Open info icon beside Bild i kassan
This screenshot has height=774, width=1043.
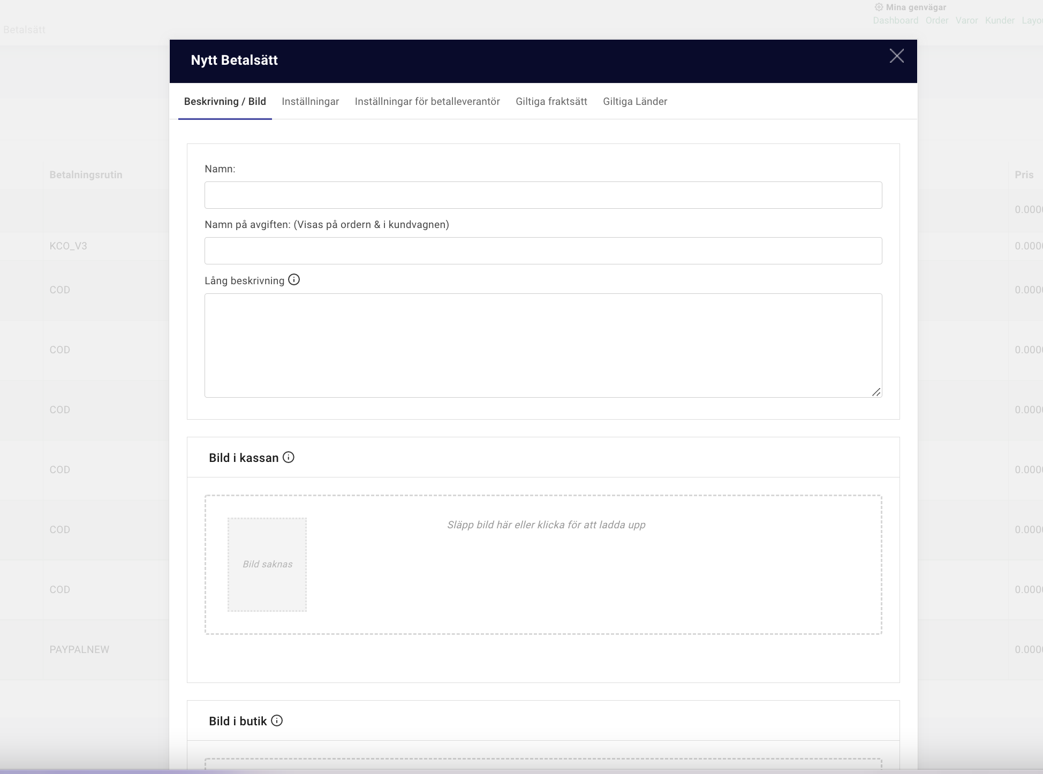click(289, 457)
